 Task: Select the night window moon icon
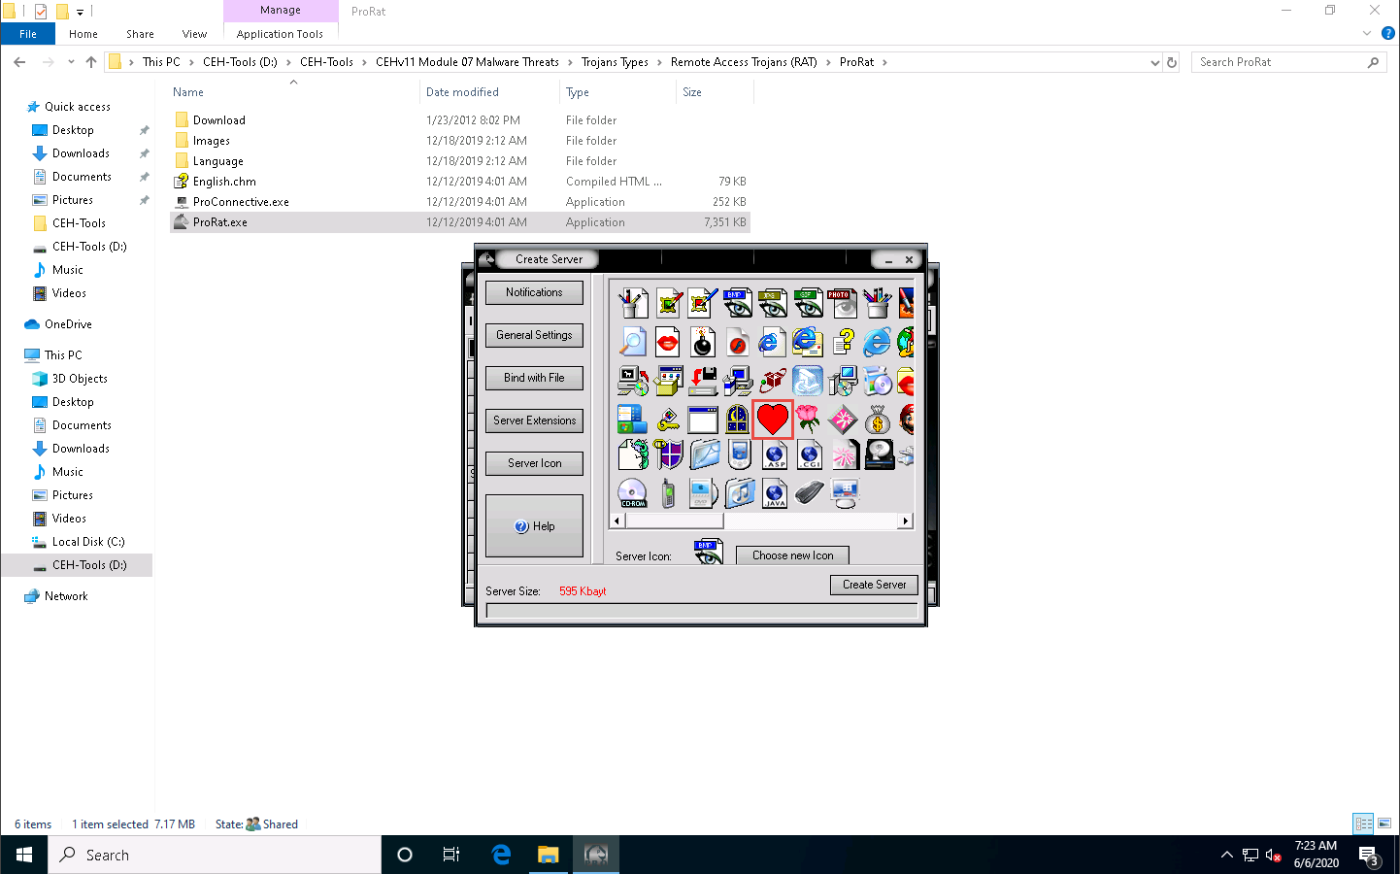click(x=738, y=420)
